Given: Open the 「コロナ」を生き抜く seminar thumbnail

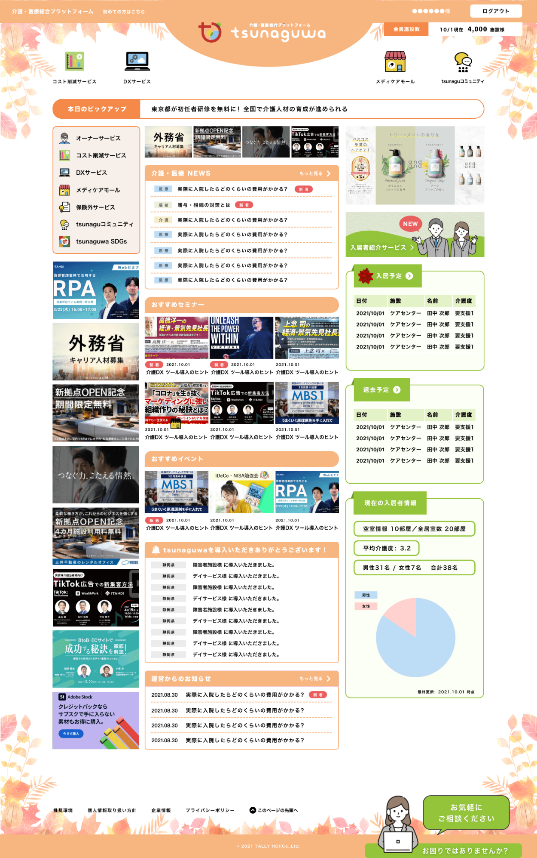Looking at the screenshot, I should [177, 403].
